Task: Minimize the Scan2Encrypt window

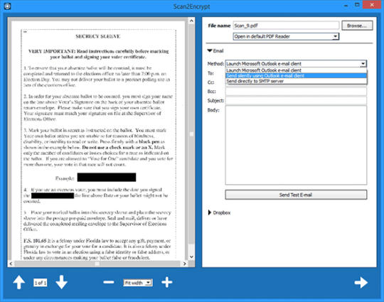Action: 346,6
